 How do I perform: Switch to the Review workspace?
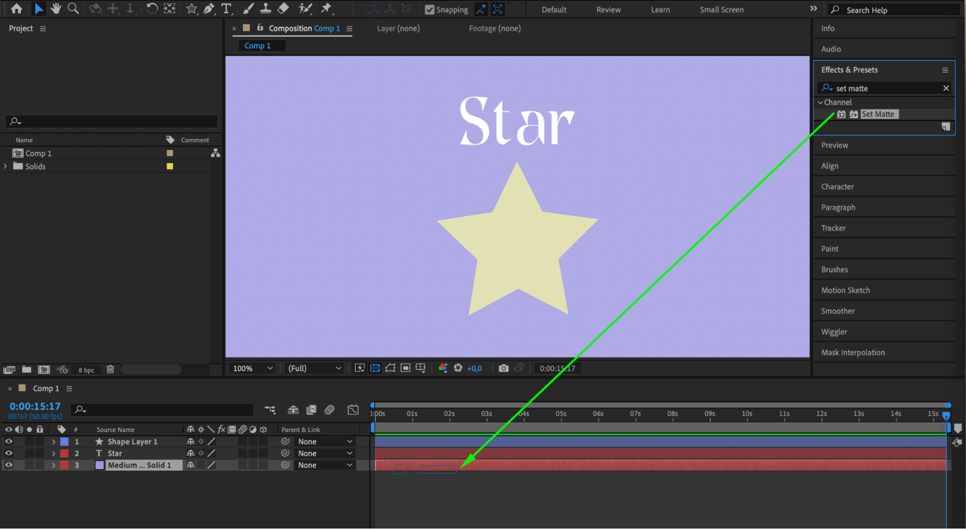click(x=608, y=10)
